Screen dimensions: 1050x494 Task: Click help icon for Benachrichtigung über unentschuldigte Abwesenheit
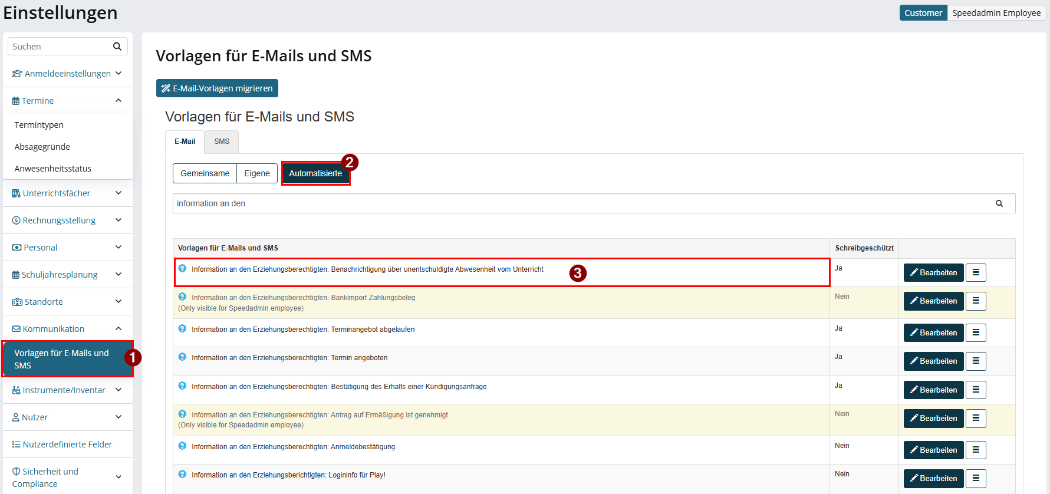click(182, 268)
